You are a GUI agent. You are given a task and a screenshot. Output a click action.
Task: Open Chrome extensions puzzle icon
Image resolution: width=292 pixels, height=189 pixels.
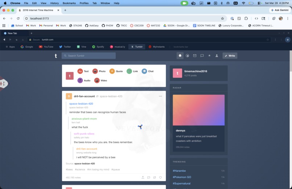point(246,18)
